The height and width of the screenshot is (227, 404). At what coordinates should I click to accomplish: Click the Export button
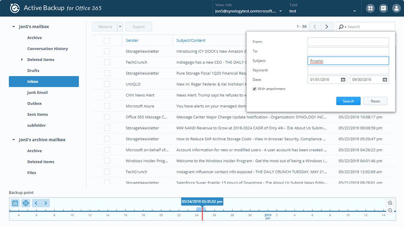pos(138,27)
